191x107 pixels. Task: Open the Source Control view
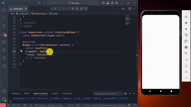[x=4, y=26]
